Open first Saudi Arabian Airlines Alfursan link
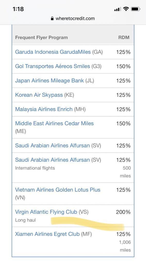This screenshot has width=146, height=265. click(52, 145)
